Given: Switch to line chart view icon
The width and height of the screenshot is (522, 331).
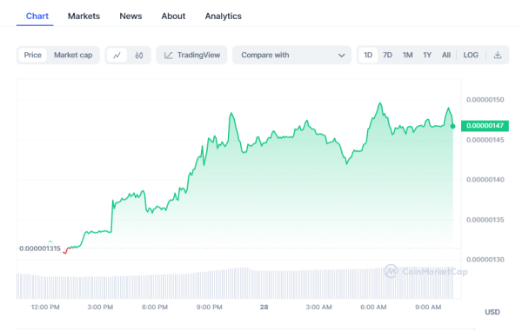Looking at the screenshot, I should tap(117, 56).
